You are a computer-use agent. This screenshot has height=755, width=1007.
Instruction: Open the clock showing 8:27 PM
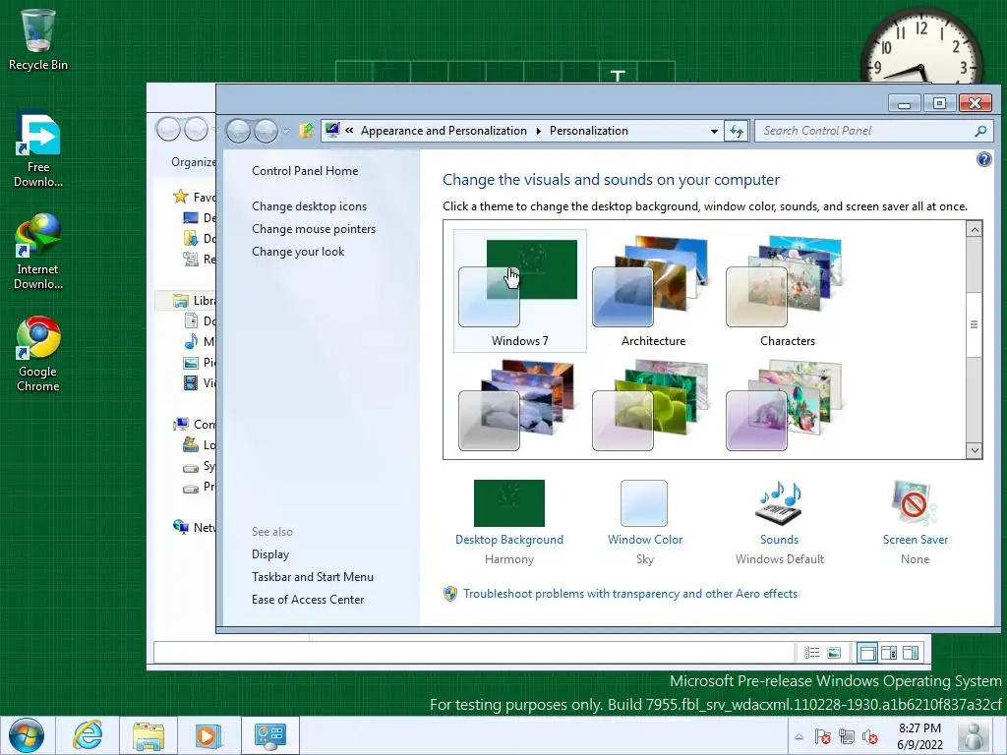tap(919, 736)
